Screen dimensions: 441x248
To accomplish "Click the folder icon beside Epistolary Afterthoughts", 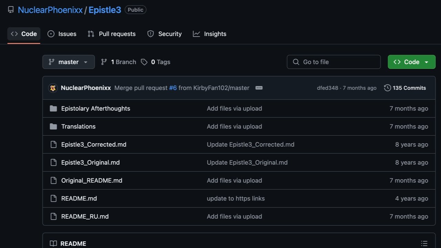I will click(x=53, y=108).
